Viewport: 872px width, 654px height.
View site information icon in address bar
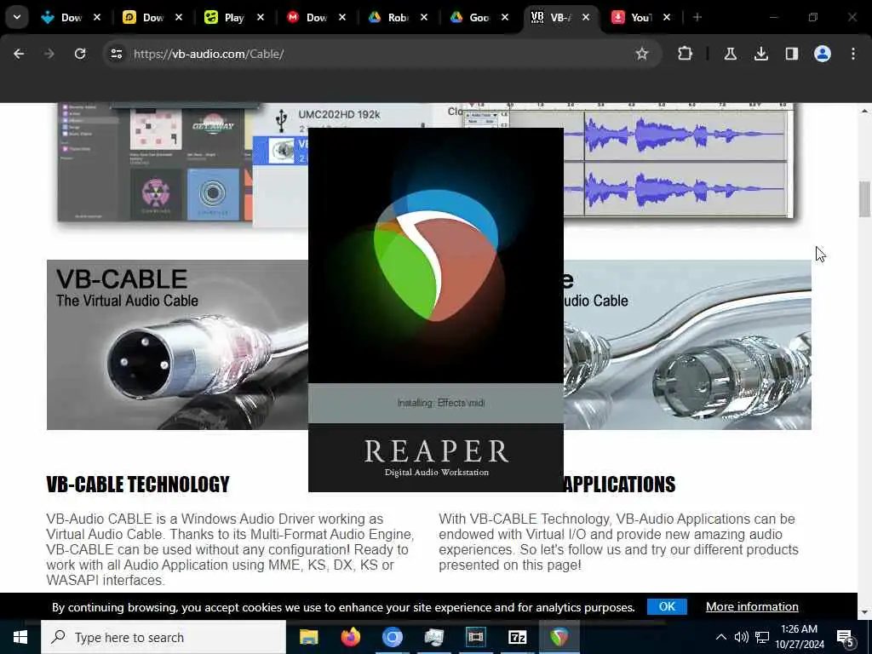116,54
